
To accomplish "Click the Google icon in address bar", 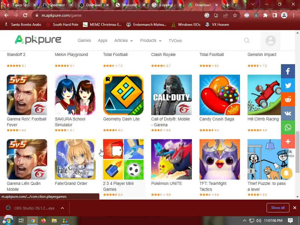I will pyautogui.click(x=207, y=15).
